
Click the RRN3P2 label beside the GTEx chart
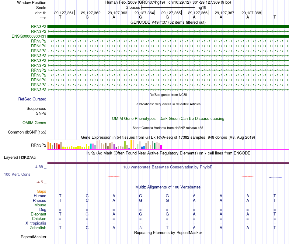click(39, 145)
